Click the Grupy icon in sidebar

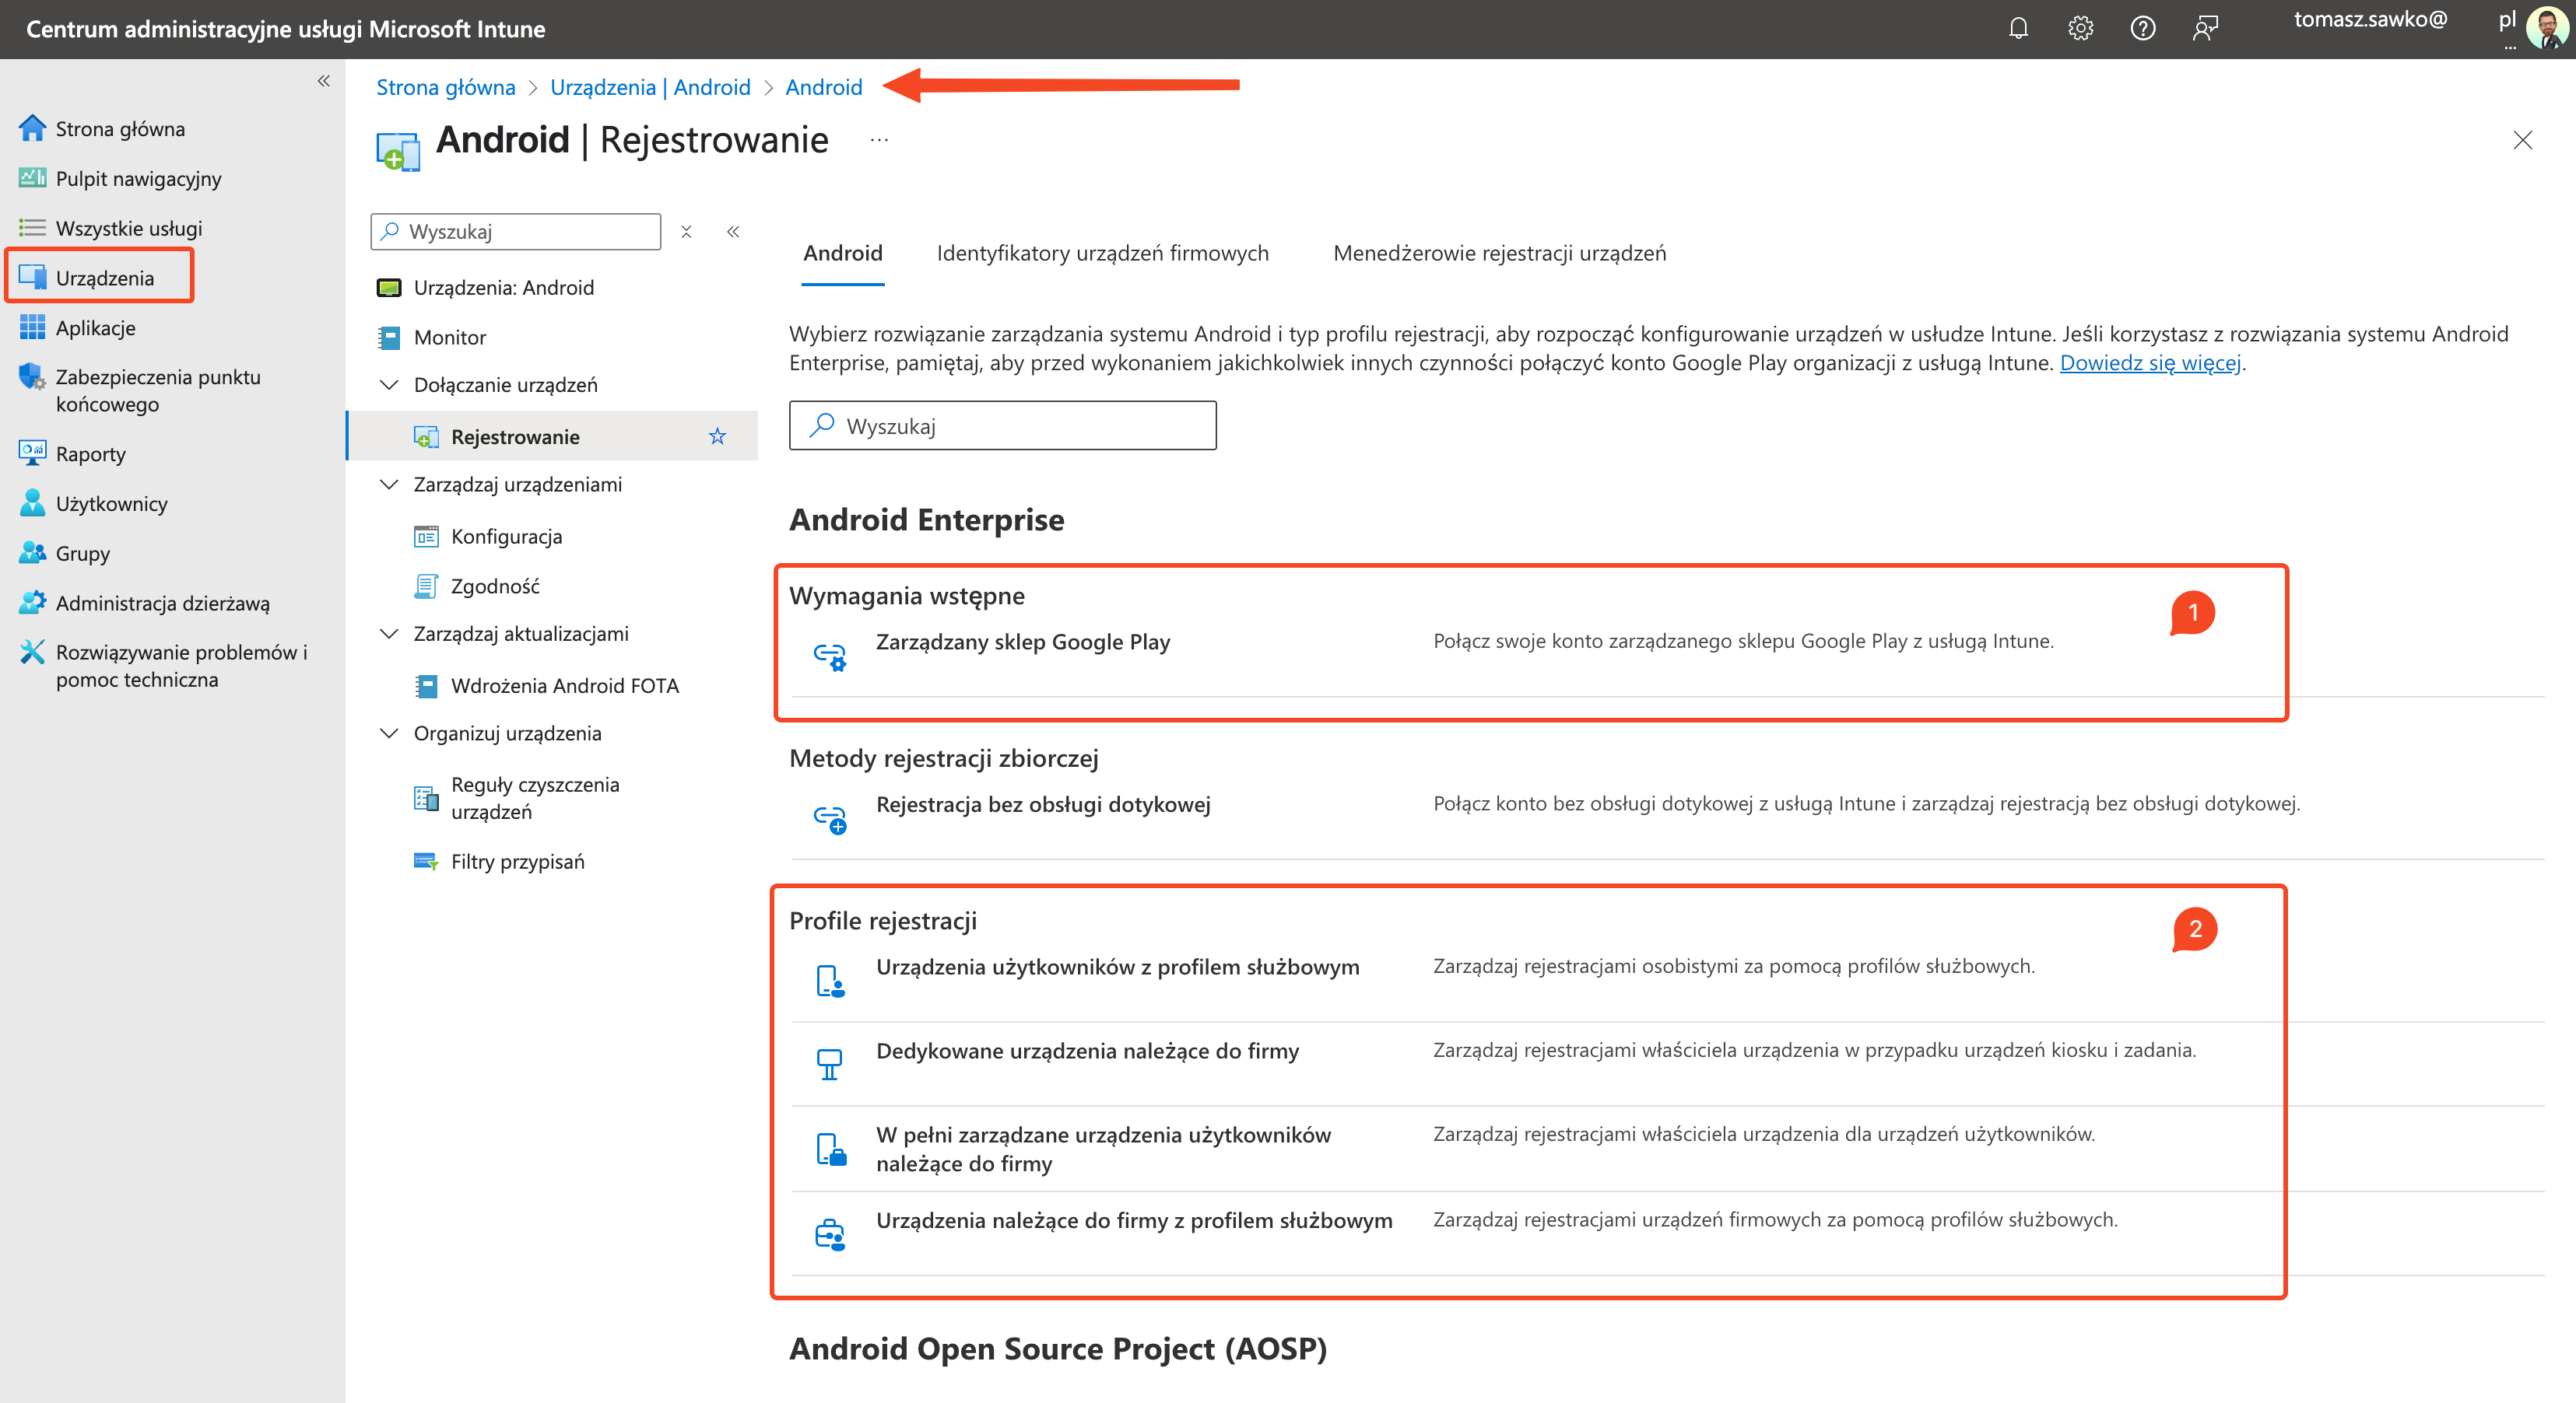point(32,553)
